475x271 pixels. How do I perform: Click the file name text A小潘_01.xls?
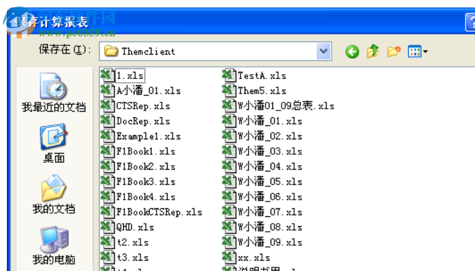[x=149, y=91]
